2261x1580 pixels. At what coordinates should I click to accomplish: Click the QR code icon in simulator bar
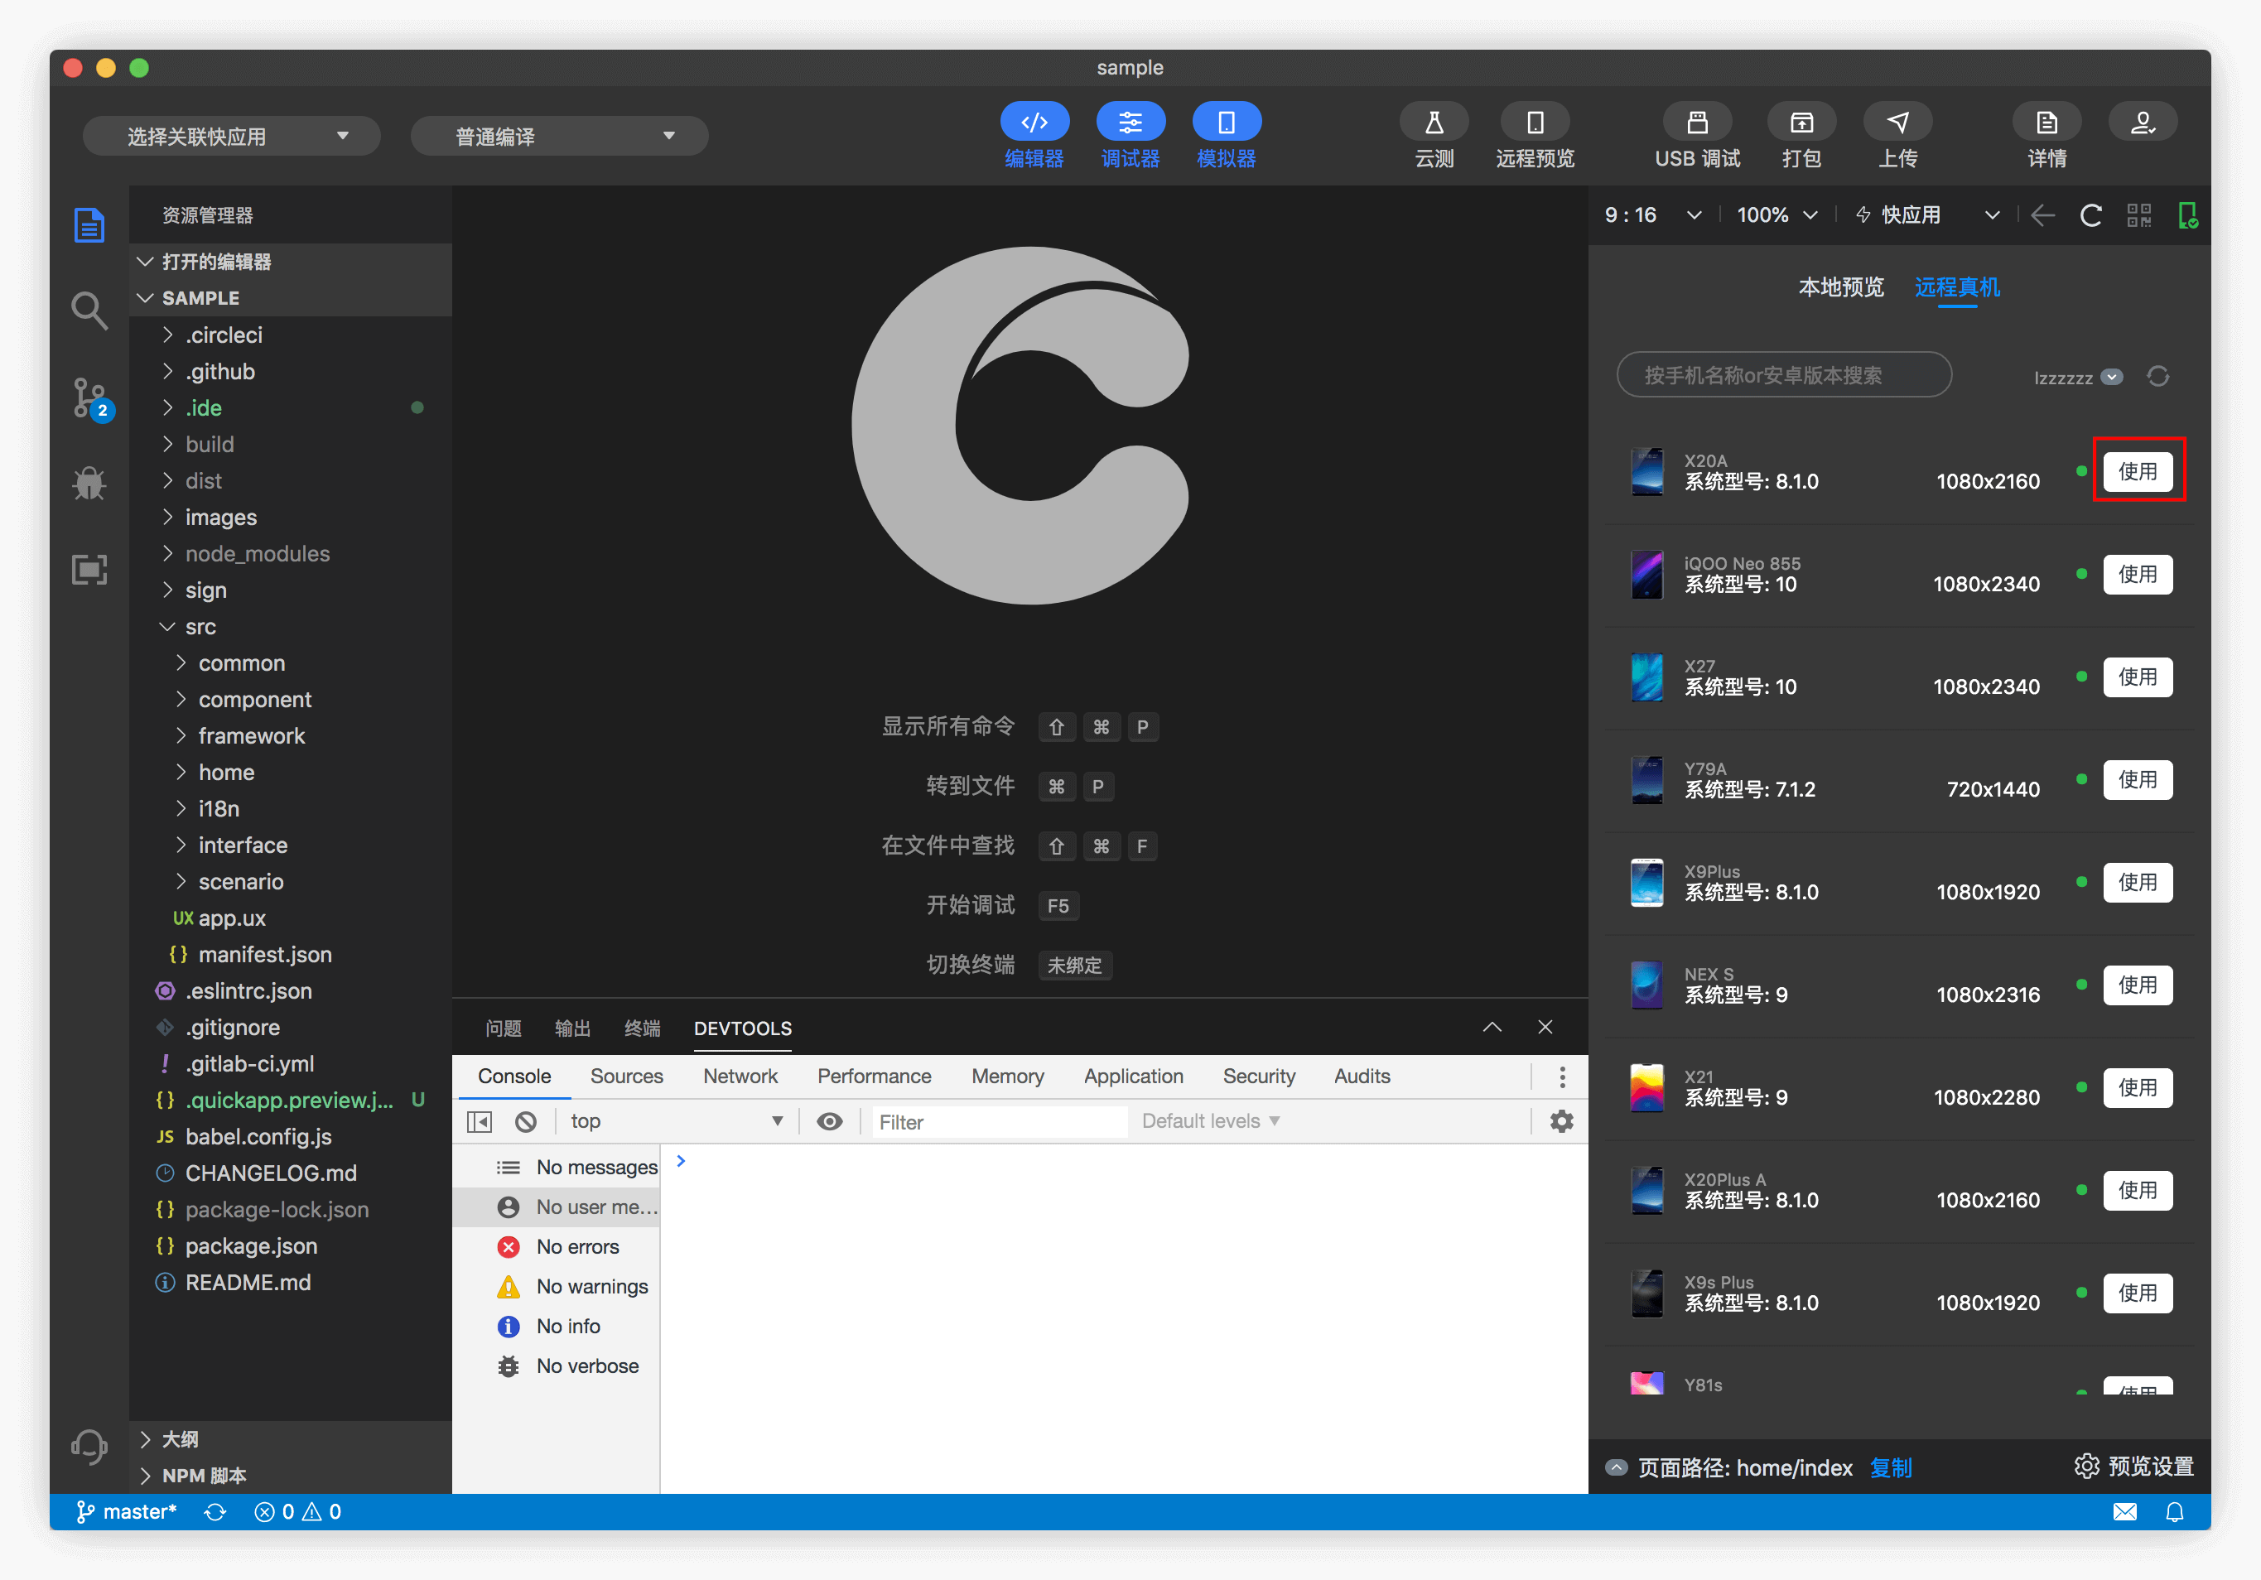click(x=2139, y=214)
